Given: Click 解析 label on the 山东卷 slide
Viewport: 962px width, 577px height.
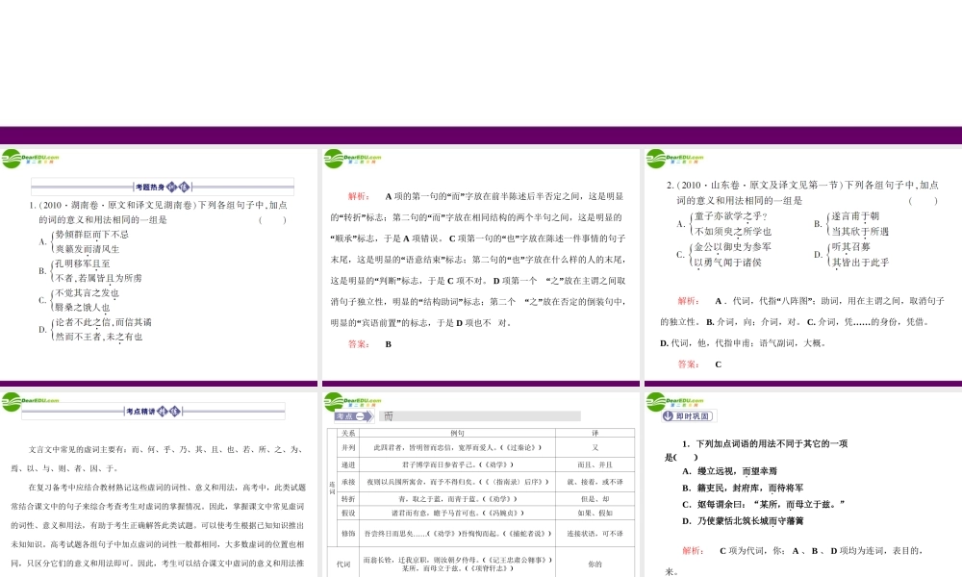Looking at the screenshot, I should tap(688, 300).
